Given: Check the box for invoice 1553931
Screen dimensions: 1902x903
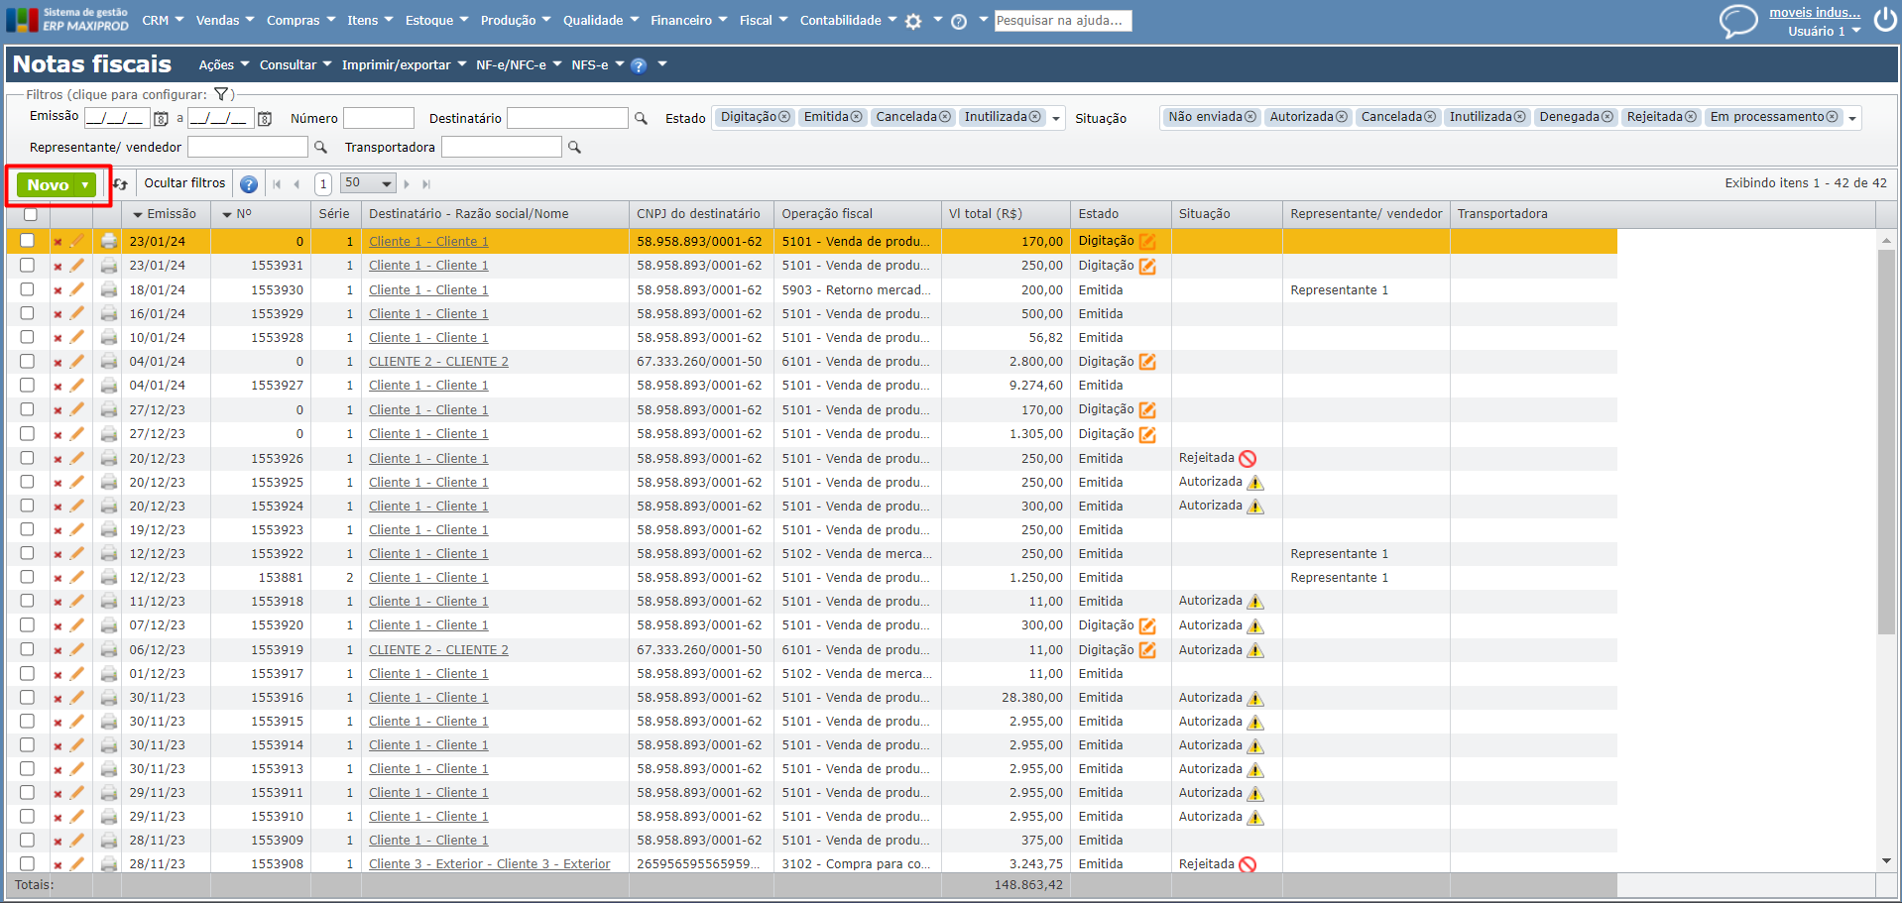Looking at the screenshot, I should click(27, 266).
